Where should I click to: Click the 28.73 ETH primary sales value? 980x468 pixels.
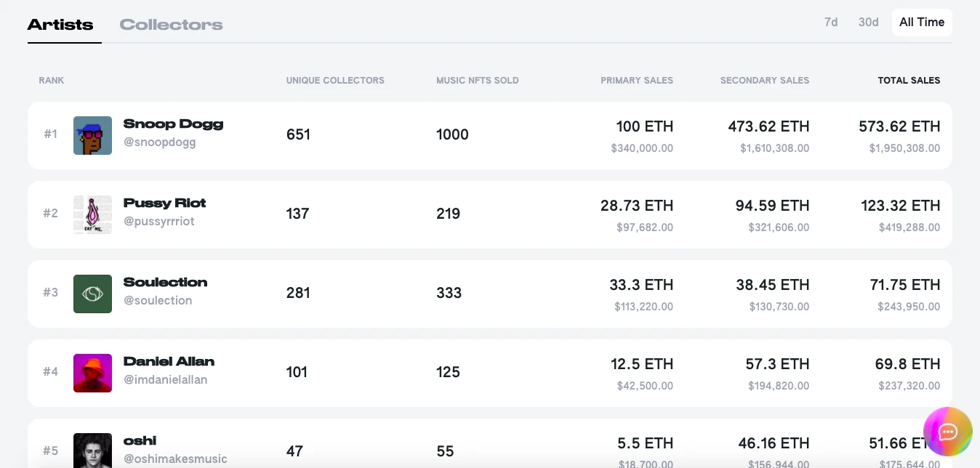[x=637, y=206]
